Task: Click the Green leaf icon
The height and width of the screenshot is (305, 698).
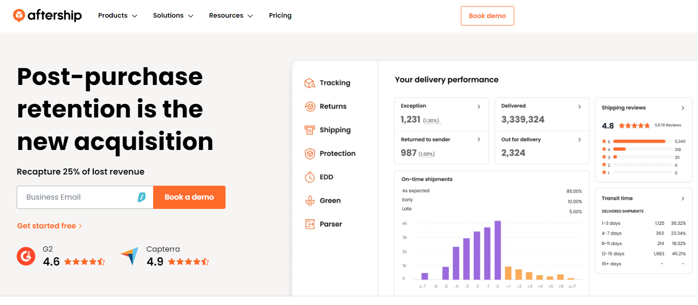Action: click(310, 201)
